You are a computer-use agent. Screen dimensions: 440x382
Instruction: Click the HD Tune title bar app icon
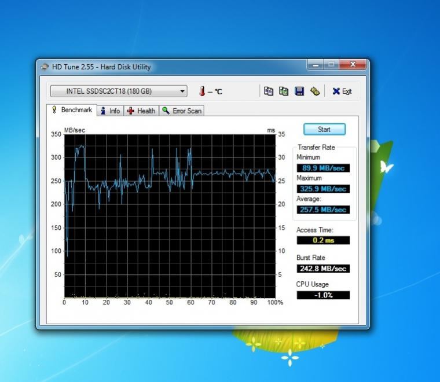[x=45, y=67]
